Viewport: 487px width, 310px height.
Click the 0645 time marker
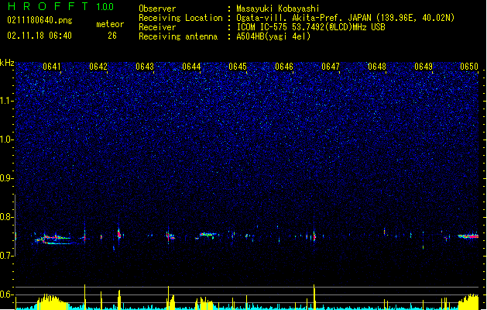(x=238, y=67)
